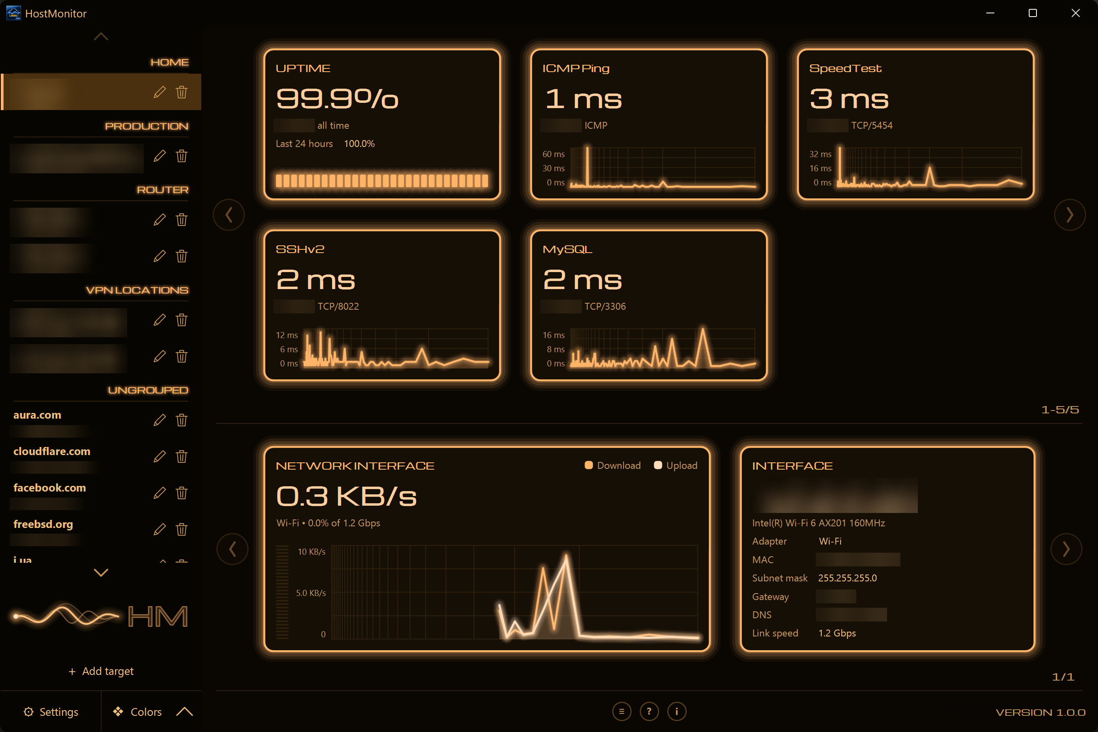The height and width of the screenshot is (732, 1098).
Task: Edit the facebook.com target
Action: click(x=160, y=493)
